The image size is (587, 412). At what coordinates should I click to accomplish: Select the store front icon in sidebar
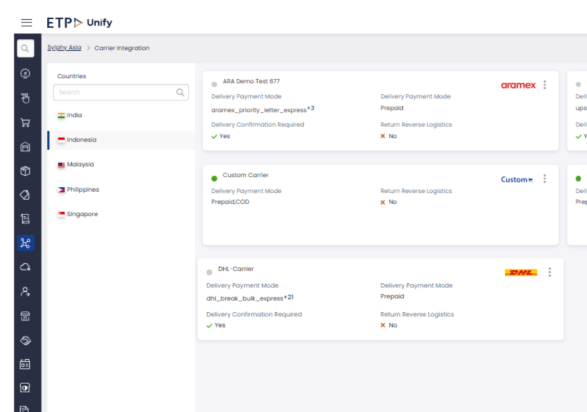tap(26, 316)
